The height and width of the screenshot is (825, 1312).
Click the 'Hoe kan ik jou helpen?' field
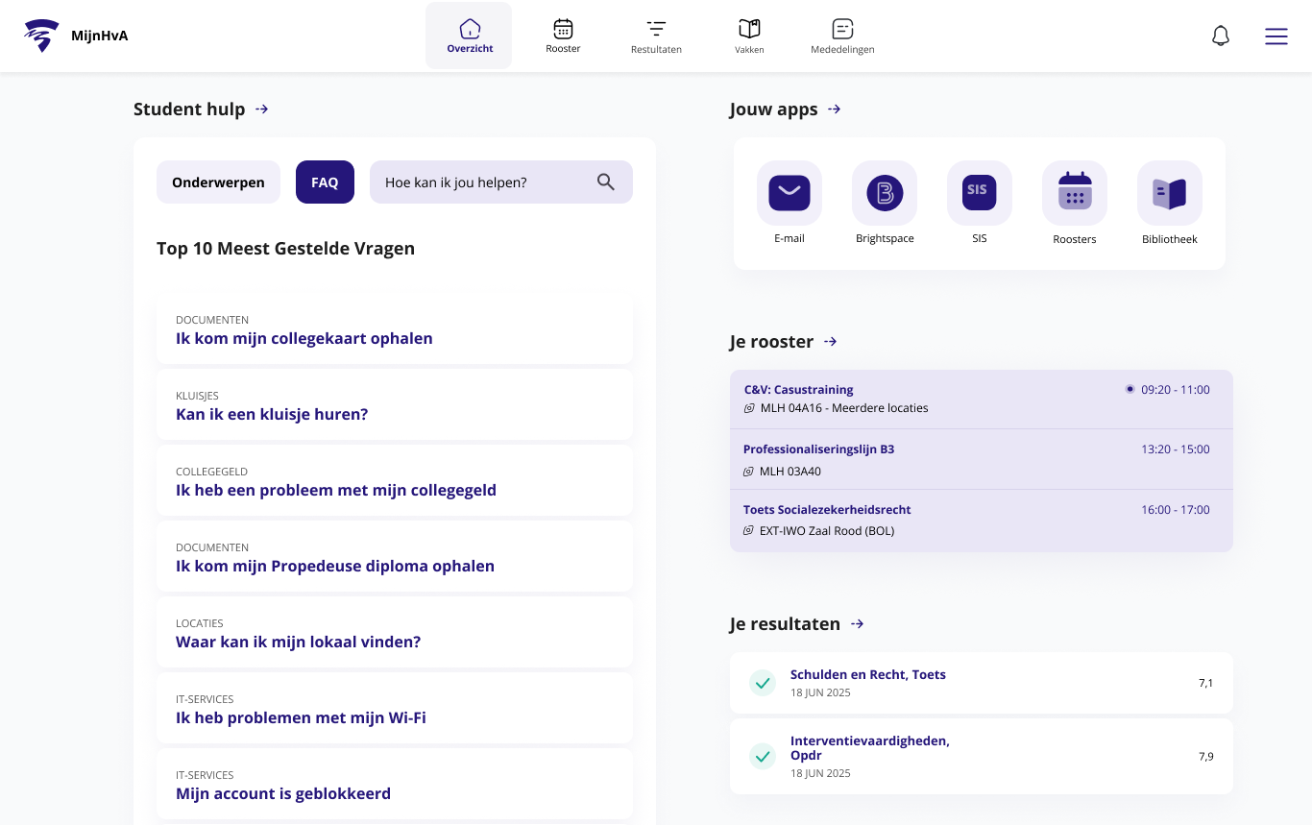point(480,182)
